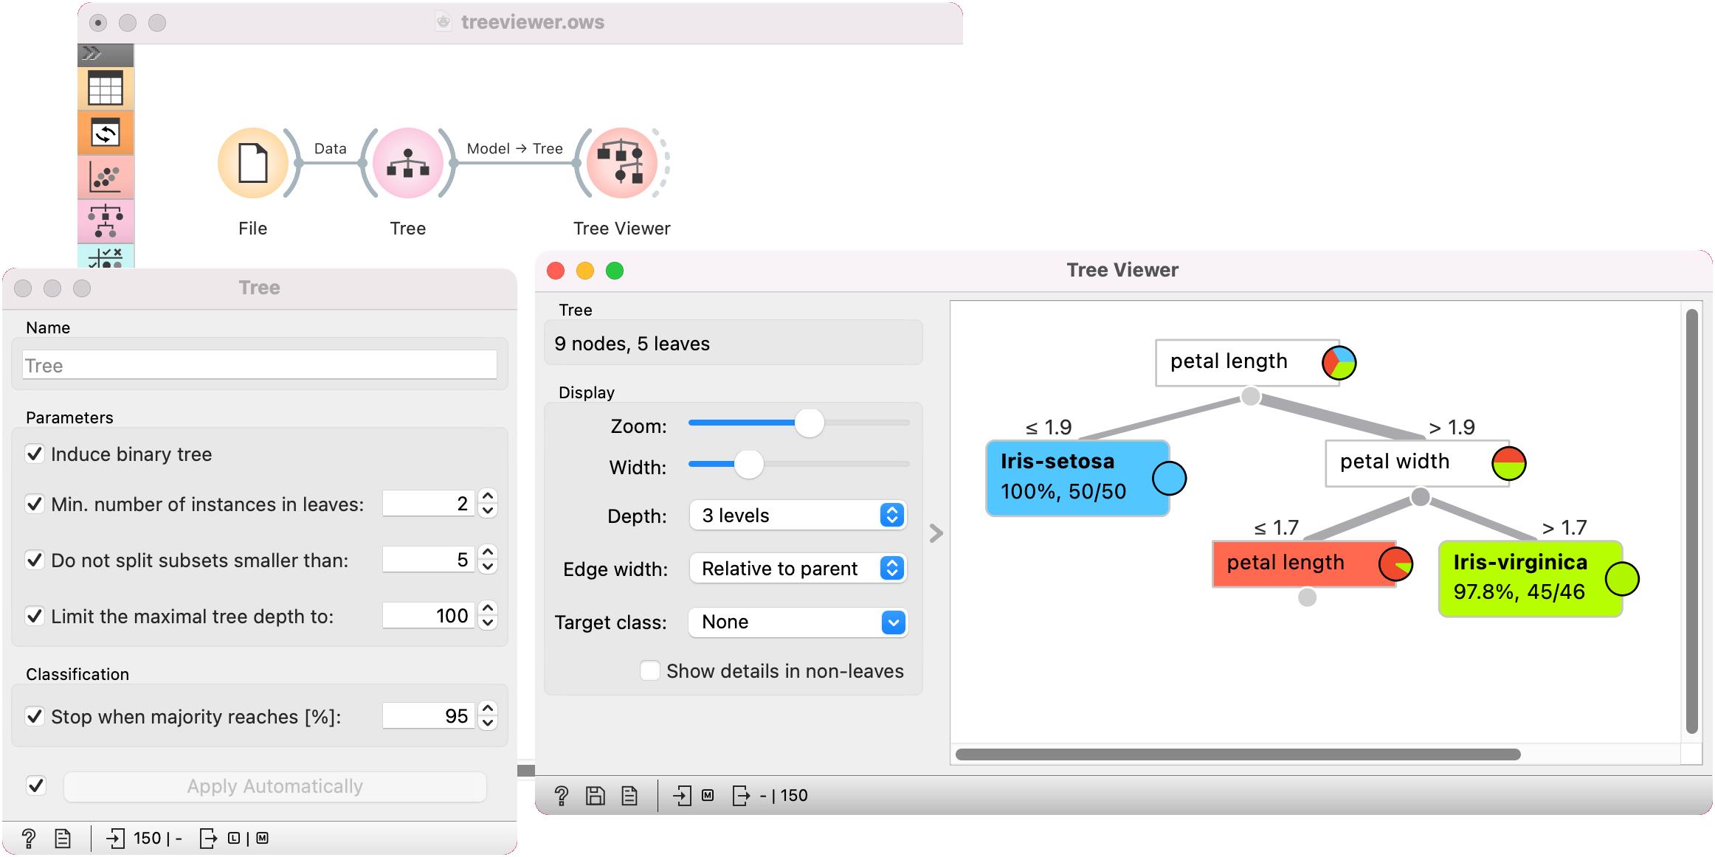
Task: Save the tree image from Tree Viewer
Action: pos(594,795)
